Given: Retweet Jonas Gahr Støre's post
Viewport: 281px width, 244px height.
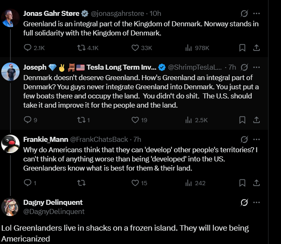Looking at the screenshot, I should [82, 48].
